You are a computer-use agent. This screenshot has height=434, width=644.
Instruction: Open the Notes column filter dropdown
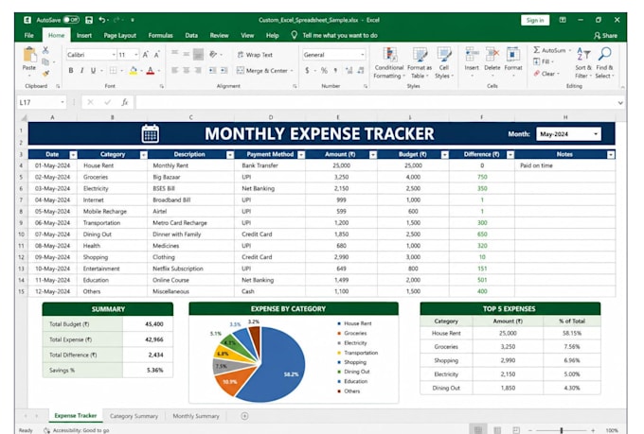tap(611, 155)
